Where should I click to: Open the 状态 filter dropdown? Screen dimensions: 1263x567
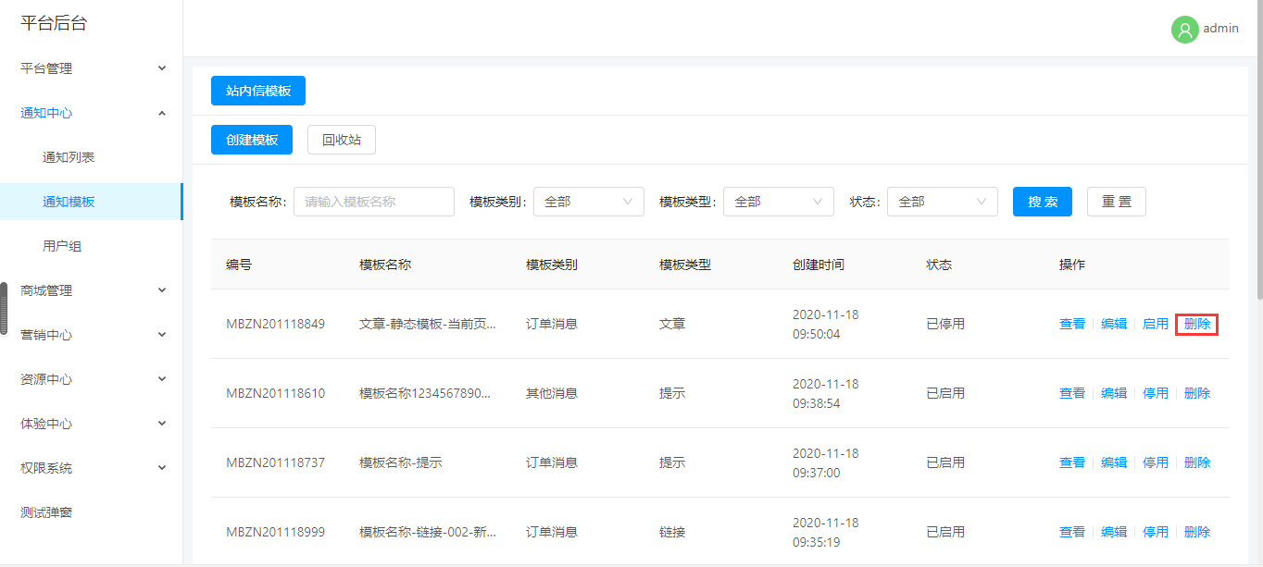[x=943, y=202]
